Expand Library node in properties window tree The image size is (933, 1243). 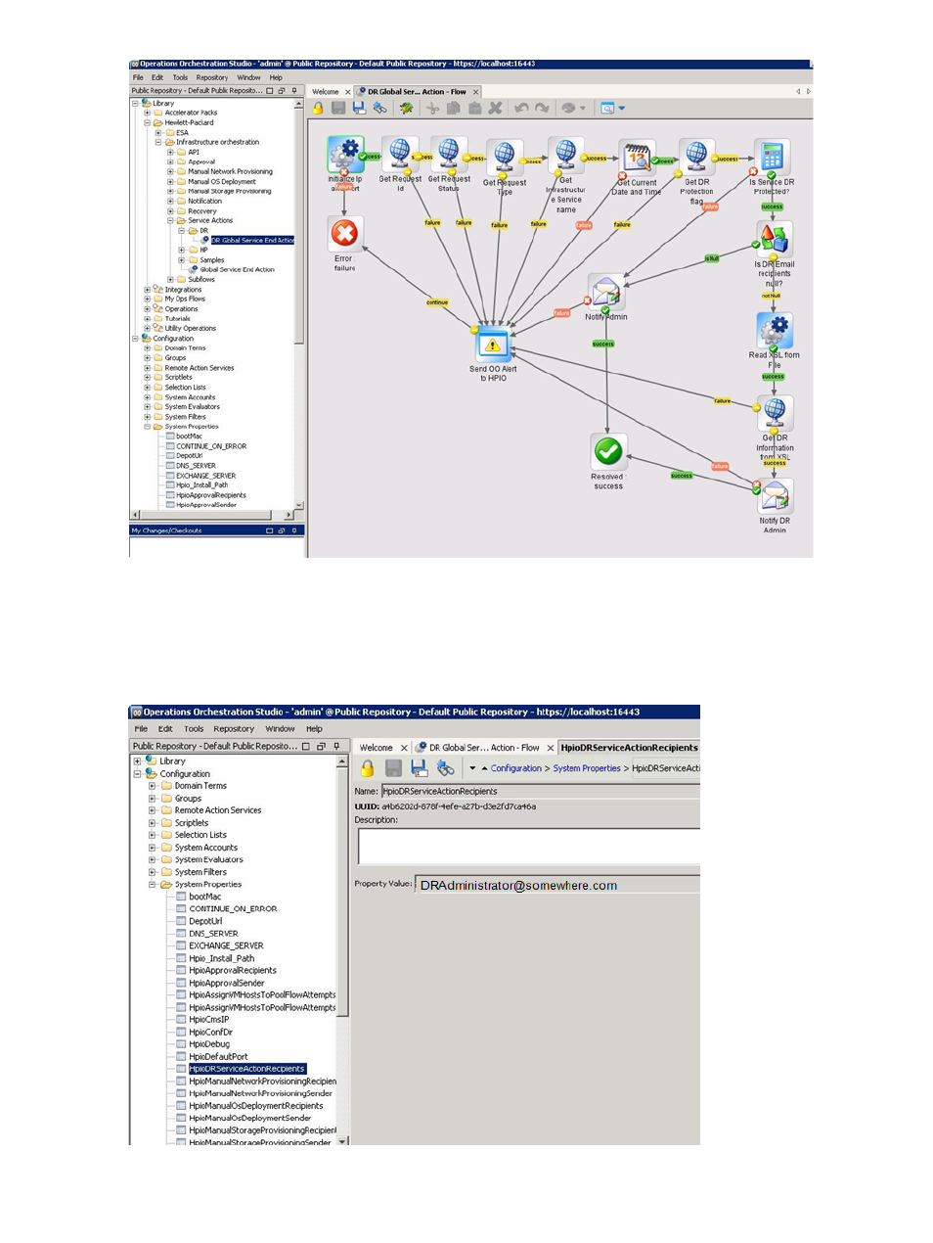(137, 761)
